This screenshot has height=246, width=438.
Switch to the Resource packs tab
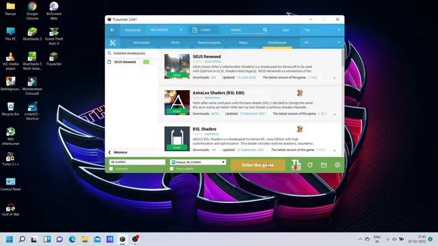[x=209, y=42]
